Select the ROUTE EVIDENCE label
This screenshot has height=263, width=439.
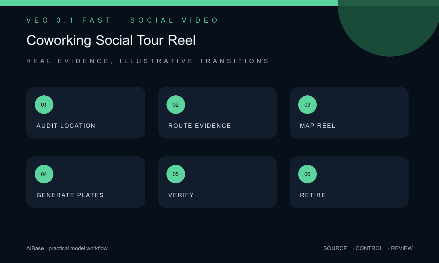click(x=200, y=126)
